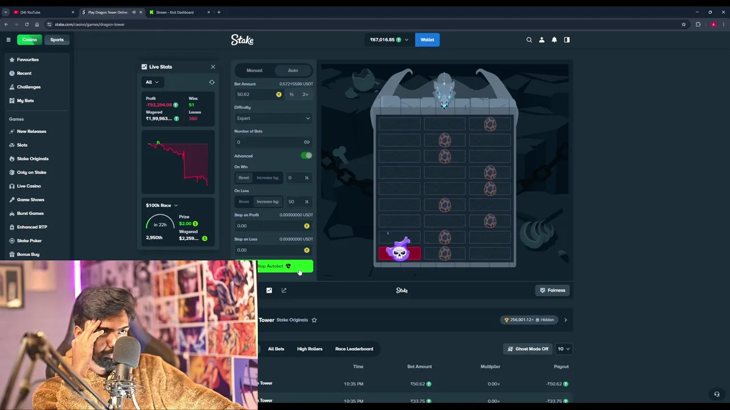730x410 pixels.
Task: Click the Live Casino sidebar icon
Action: (x=12, y=186)
